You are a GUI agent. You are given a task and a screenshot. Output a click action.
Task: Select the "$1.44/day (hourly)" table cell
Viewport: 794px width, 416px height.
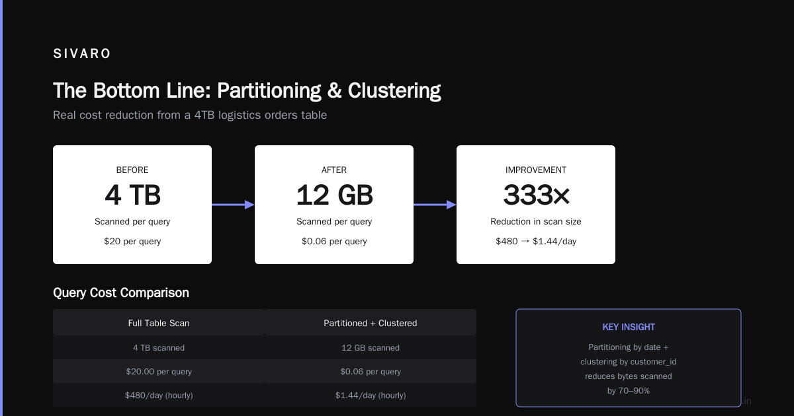point(371,395)
